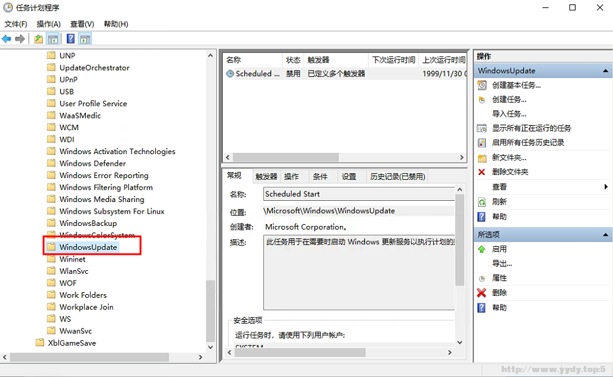Select the Workplace Join tree item

coord(87,307)
